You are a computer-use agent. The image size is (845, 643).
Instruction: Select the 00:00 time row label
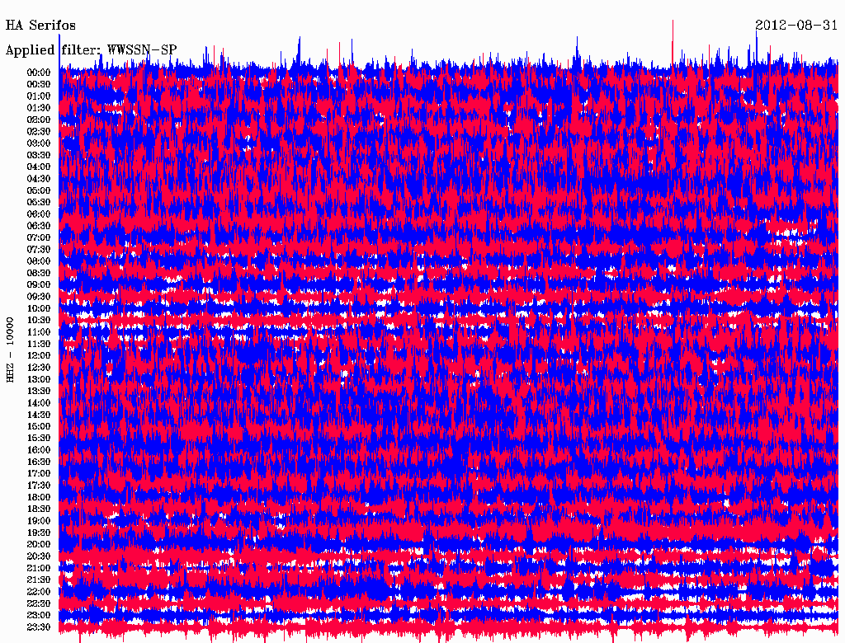point(39,73)
